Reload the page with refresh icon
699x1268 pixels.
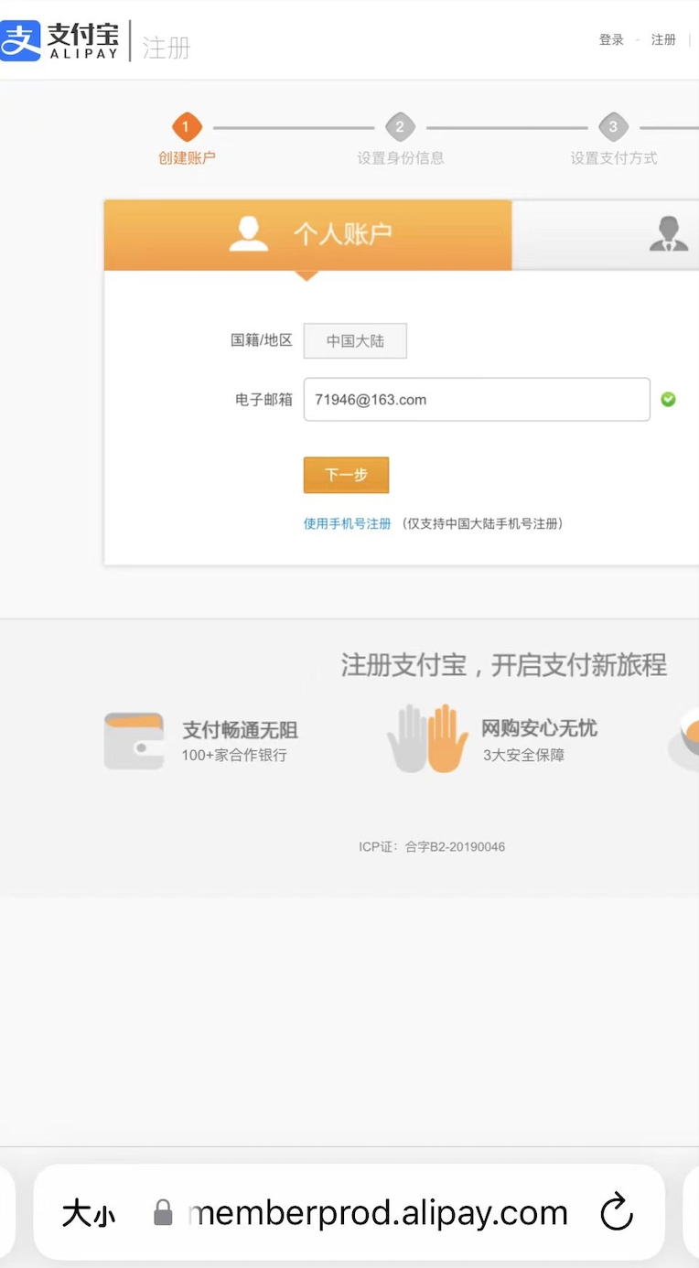coord(617,1213)
